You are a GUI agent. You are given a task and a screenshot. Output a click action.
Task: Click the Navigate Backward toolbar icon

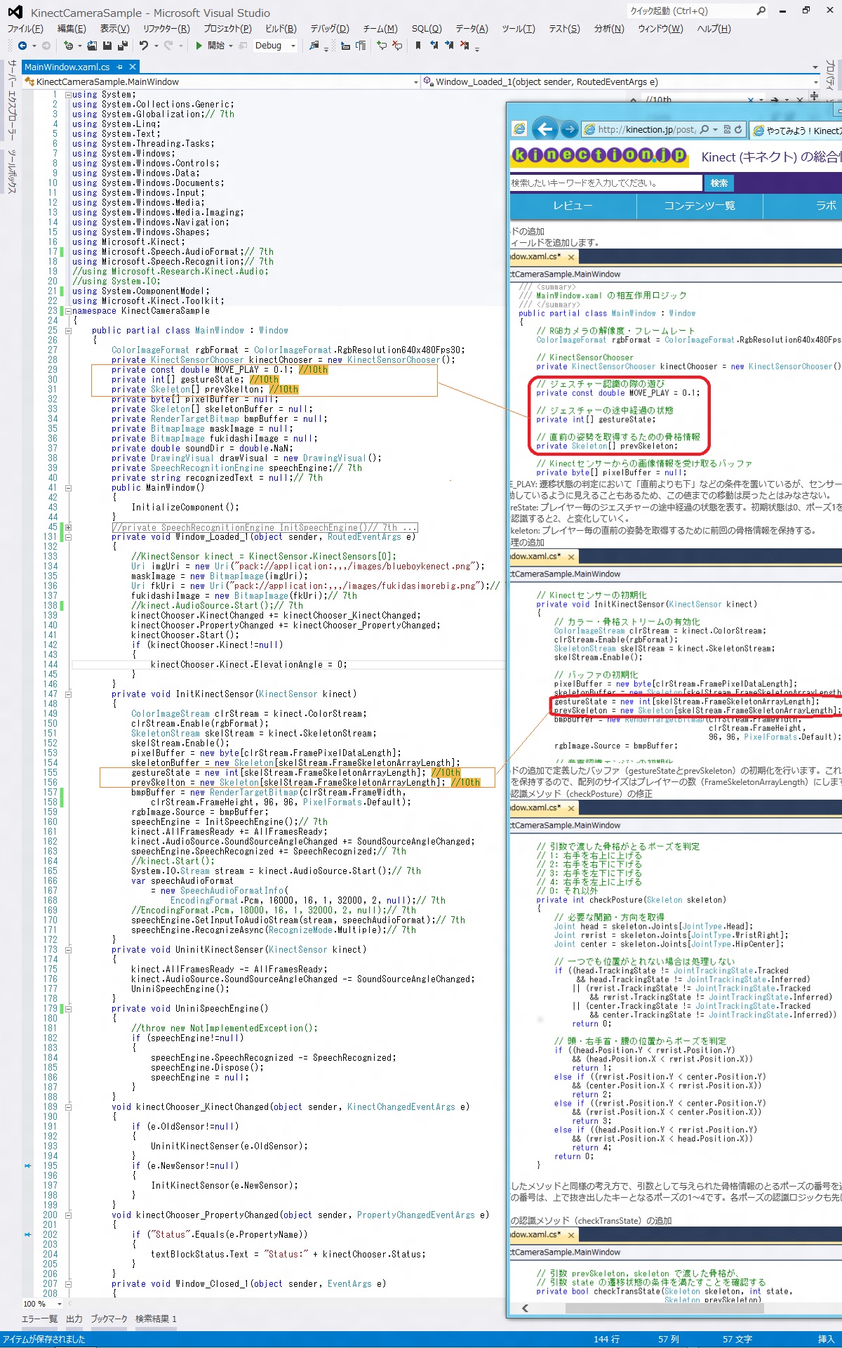click(22, 46)
